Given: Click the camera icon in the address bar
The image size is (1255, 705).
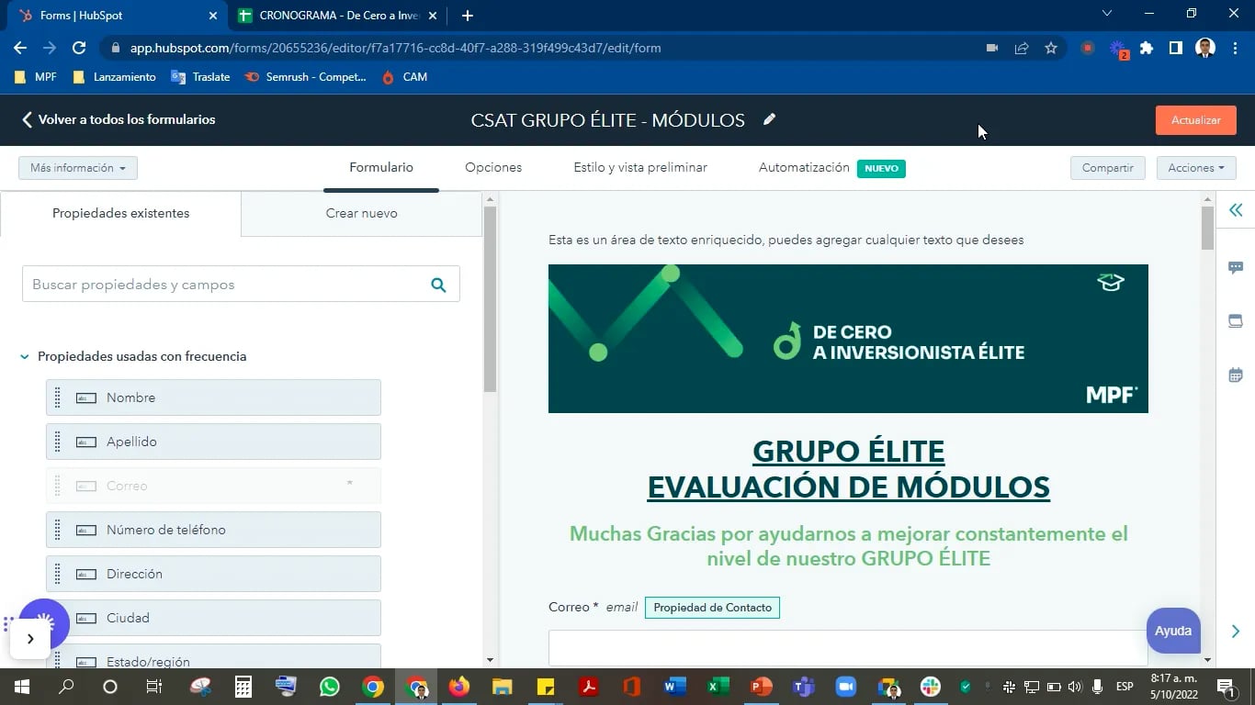Looking at the screenshot, I should click(992, 48).
